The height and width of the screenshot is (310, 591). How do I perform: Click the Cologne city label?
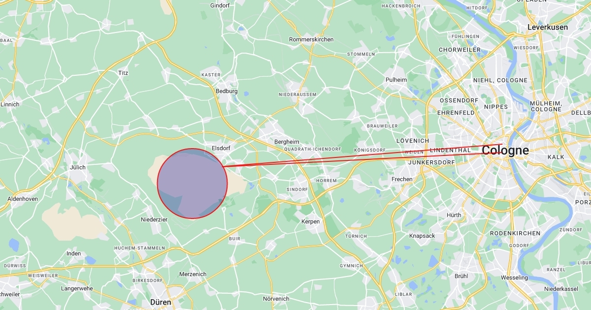point(505,151)
